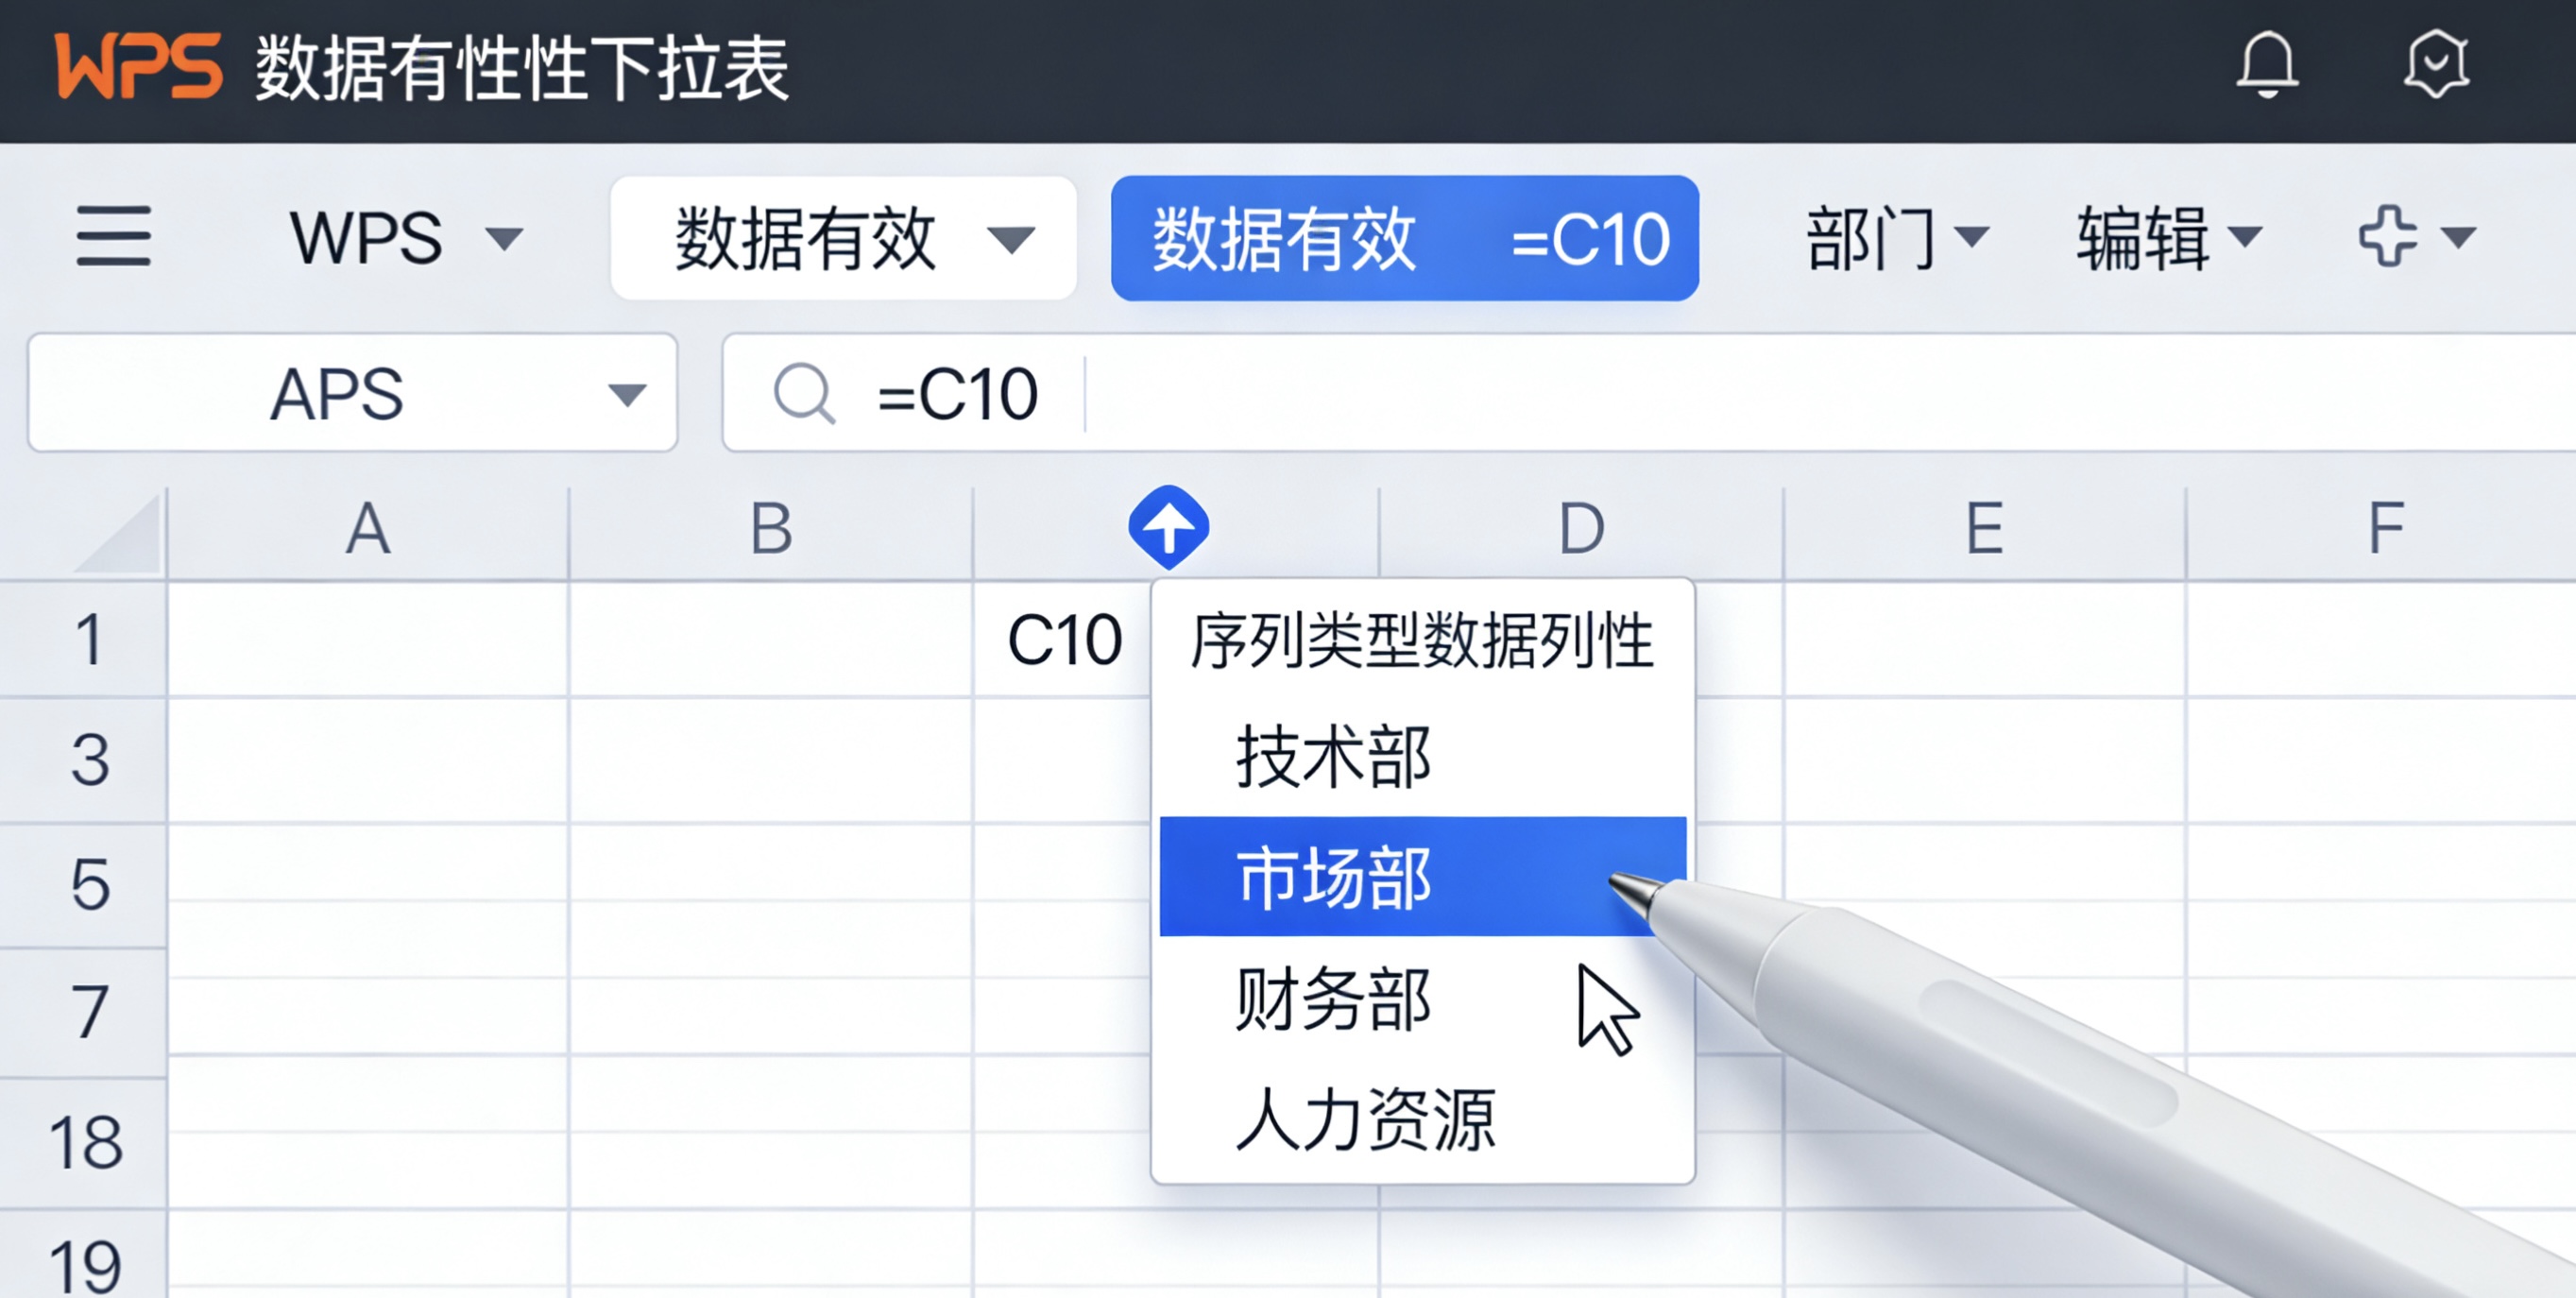2576x1298 pixels.
Task: Expand the WPS dropdown
Action: pos(404,237)
